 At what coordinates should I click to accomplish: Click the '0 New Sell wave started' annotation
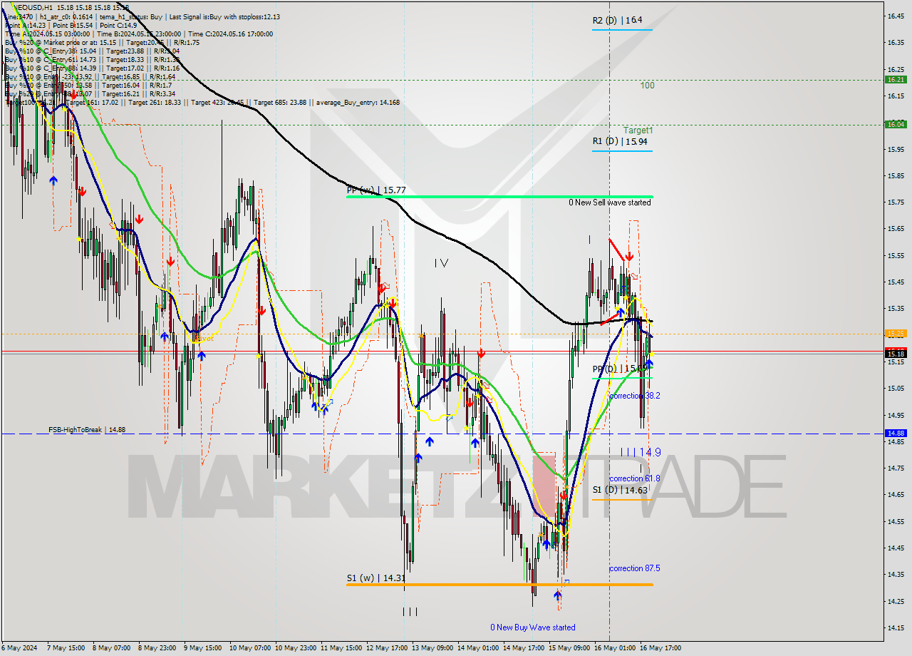click(x=609, y=203)
